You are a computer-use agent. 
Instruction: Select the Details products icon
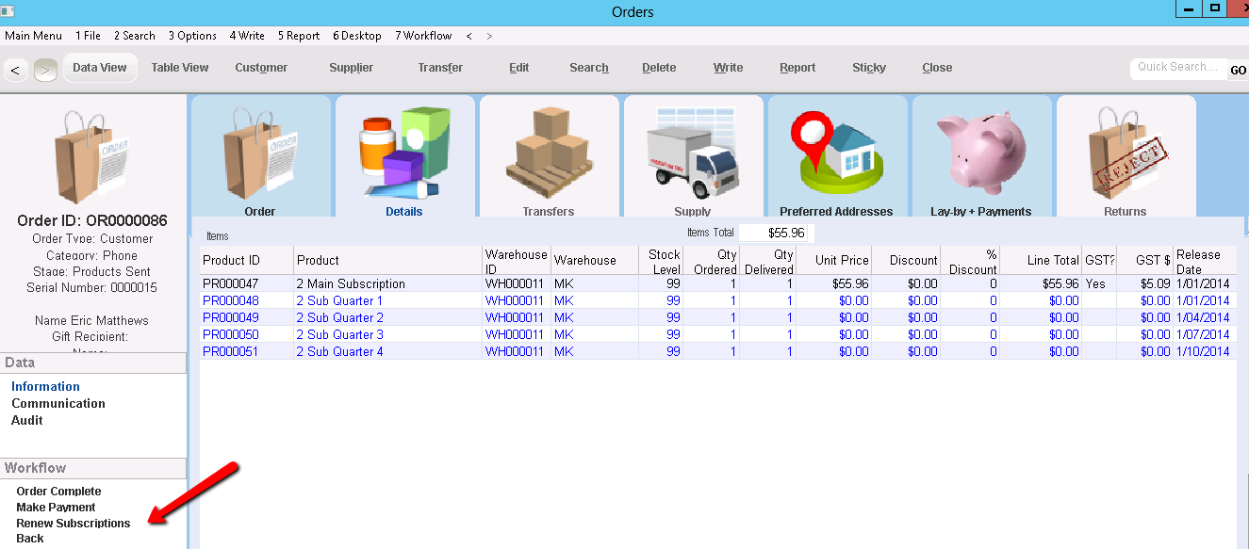tap(405, 151)
